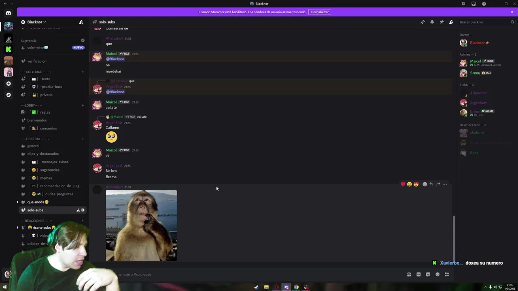
Task: Open Maicol profile in member list
Action: (487, 63)
